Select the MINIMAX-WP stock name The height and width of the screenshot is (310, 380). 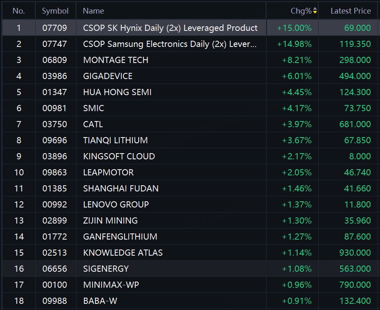[x=111, y=284]
